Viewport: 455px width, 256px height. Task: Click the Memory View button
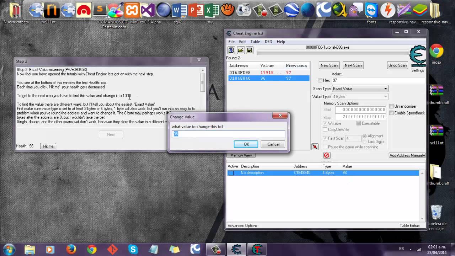pos(241,155)
